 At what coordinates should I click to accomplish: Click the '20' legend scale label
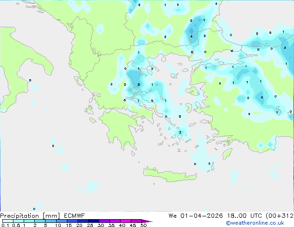click(79, 225)
